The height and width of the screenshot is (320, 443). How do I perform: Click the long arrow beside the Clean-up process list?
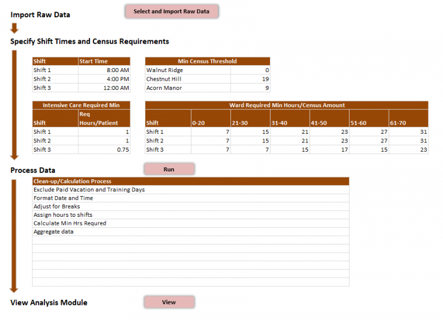(x=14, y=235)
